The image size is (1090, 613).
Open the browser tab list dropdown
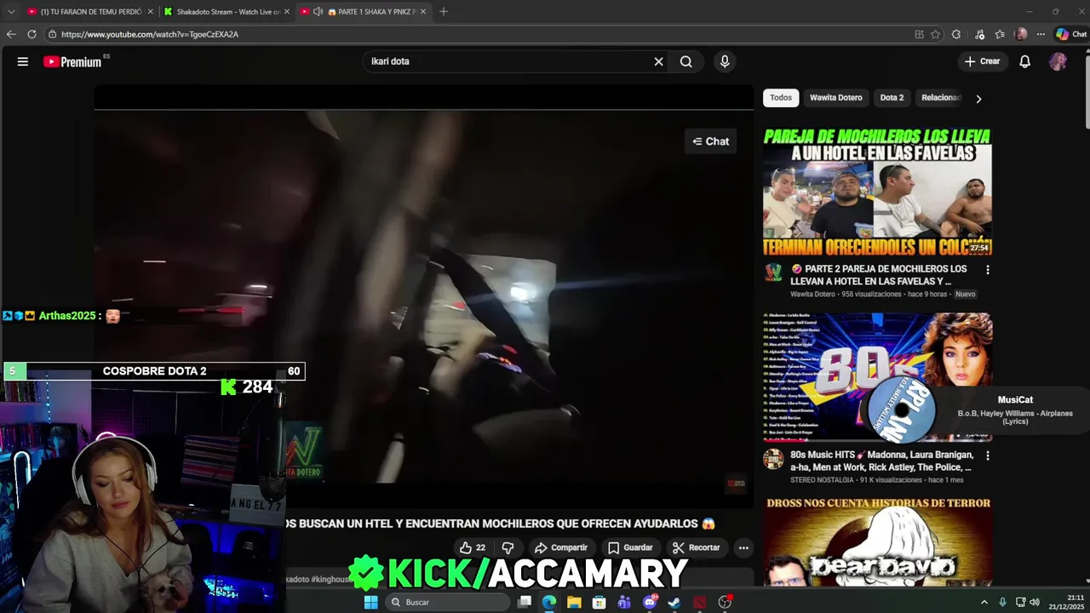coord(11,11)
